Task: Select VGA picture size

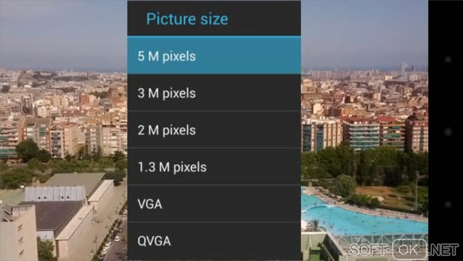Action: click(214, 204)
